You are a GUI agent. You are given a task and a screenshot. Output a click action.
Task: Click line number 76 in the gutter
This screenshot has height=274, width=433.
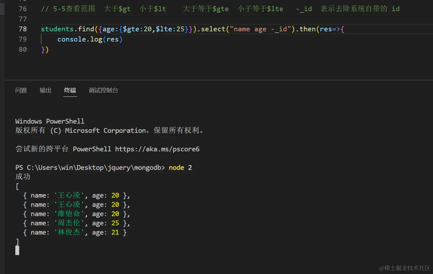pyautogui.click(x=23, y=9)
